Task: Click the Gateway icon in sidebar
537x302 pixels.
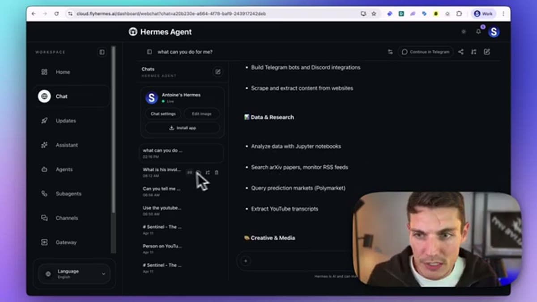Action: (x=44, y=242)
